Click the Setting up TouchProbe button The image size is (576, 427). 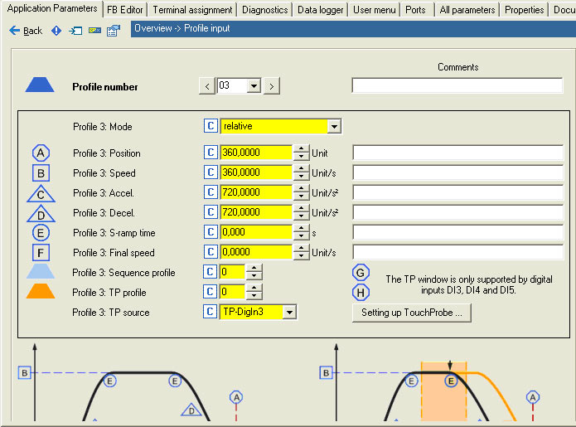coord(412,313)
